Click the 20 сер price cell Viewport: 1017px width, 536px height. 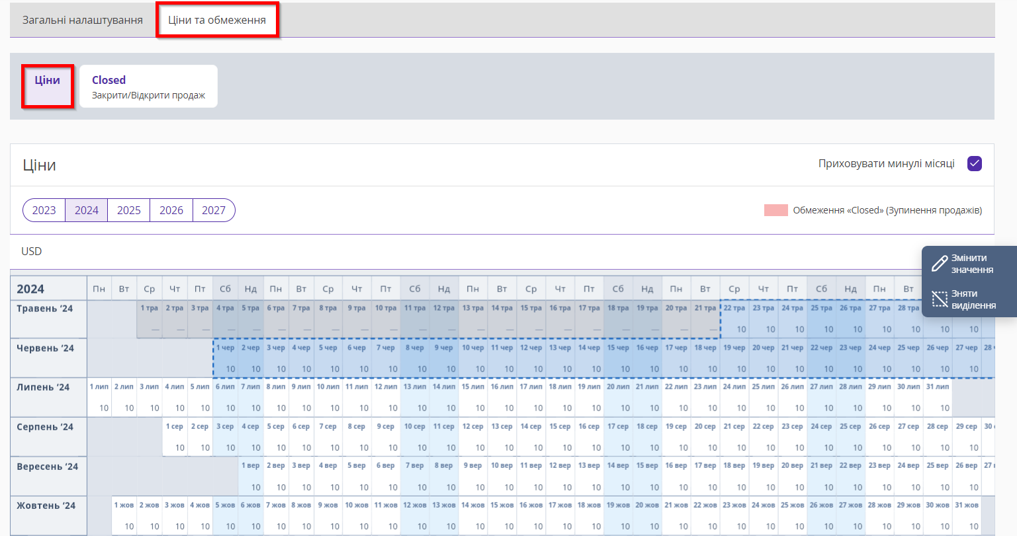(x=705, y=437)
